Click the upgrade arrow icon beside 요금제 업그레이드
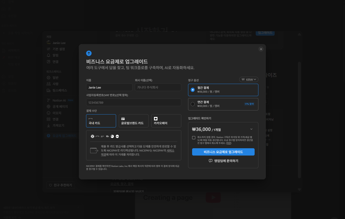The width and height of the screenshot is (345, 219). (49, 136)
